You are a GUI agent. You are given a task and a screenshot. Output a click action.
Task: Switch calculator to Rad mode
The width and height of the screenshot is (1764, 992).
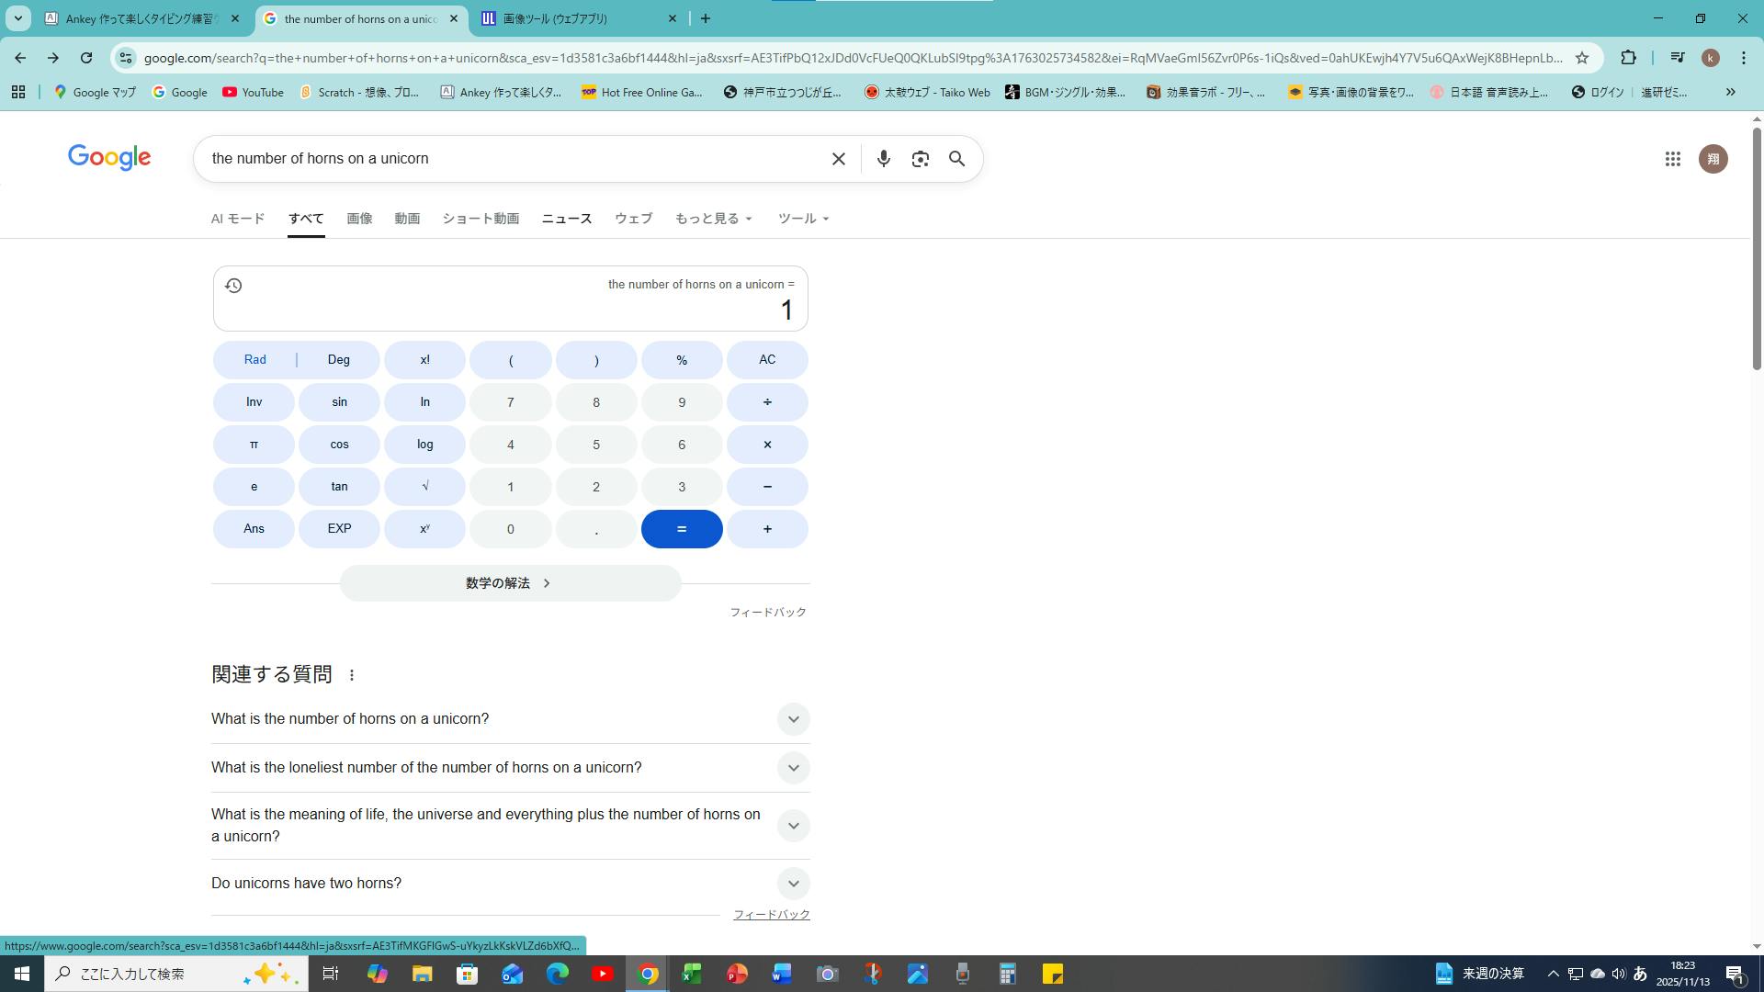click(x=255, y=360)
